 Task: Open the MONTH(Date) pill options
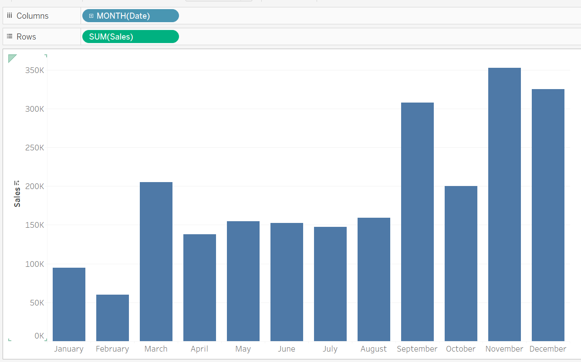pyautogui.click(x=173, y=16)
